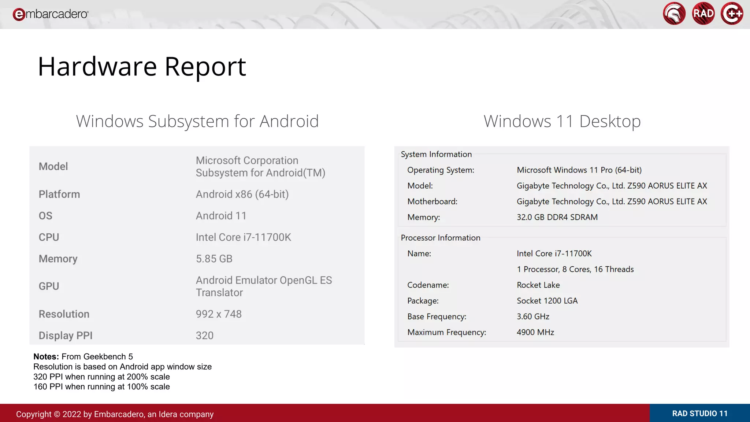Click the Delphi helmet icon
Viewport: 750px width, 422px height.
coord(674,14)
